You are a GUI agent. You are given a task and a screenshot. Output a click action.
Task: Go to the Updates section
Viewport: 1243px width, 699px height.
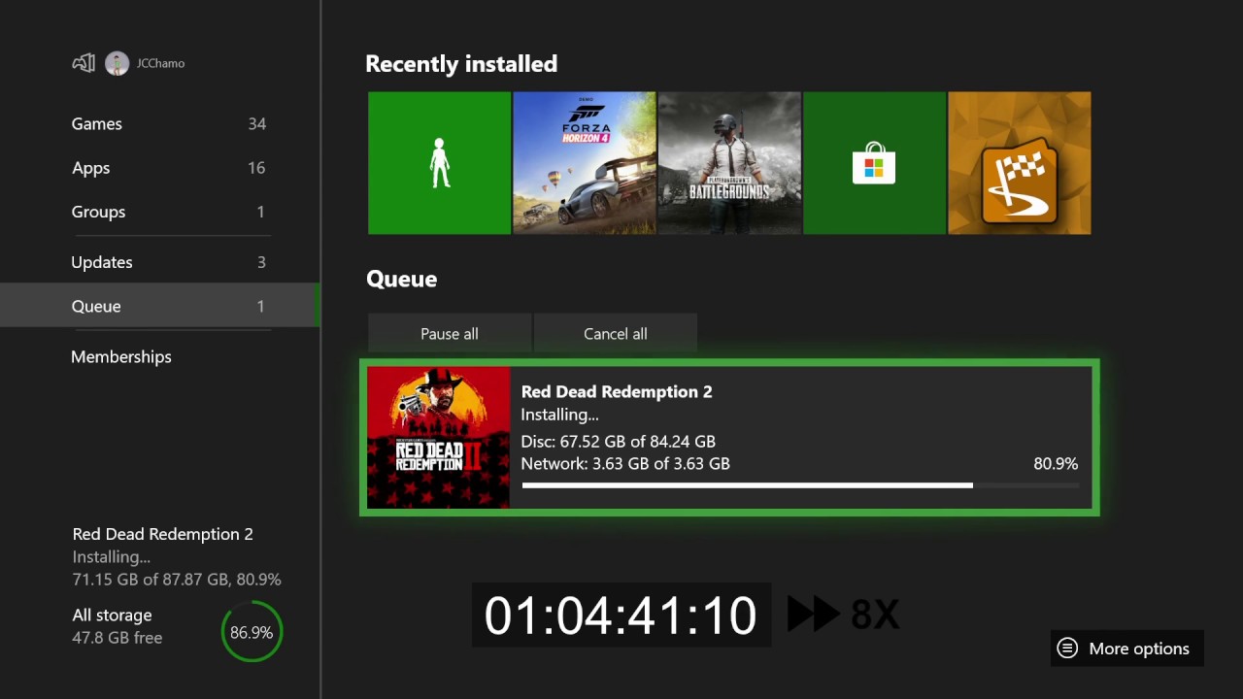click(160, 262)
